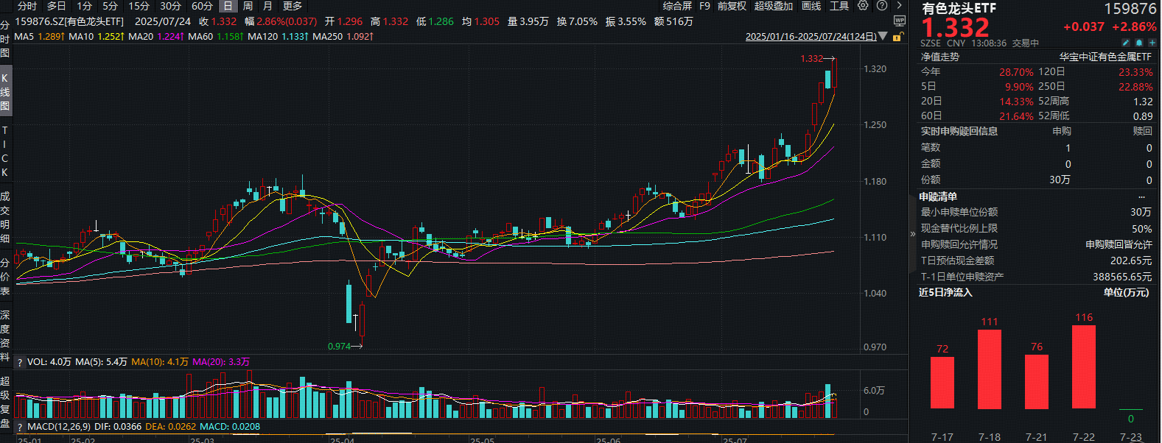The image size is (1162, 443).
Task: Open the date range dropdown triangle
Action: tap(883, 36)
